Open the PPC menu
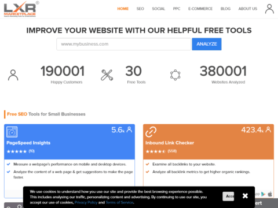Screen dimensions: 278x208 pyautogui.click(x=177, y=9)
